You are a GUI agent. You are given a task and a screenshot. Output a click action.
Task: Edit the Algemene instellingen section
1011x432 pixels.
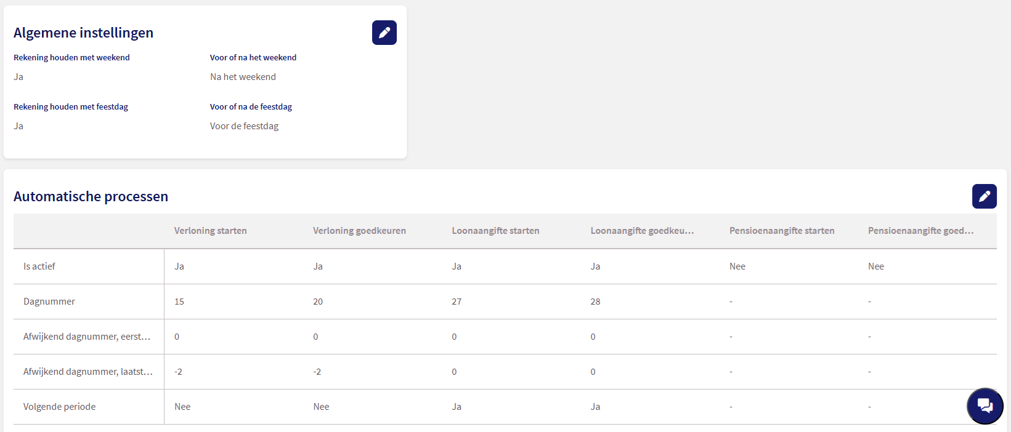point(384,33)
